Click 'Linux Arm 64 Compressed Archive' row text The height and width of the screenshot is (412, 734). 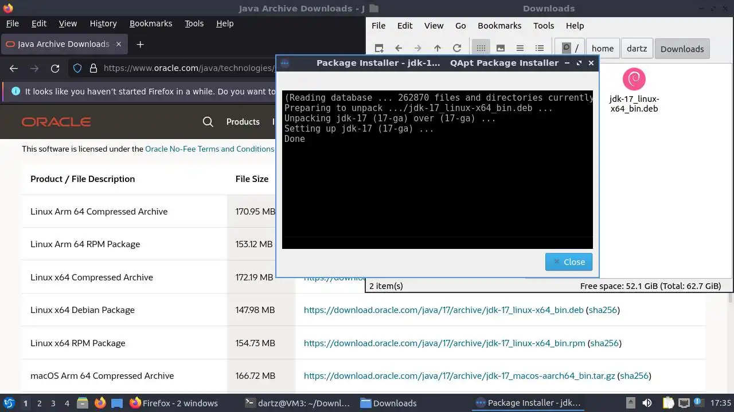pos(99,212)
